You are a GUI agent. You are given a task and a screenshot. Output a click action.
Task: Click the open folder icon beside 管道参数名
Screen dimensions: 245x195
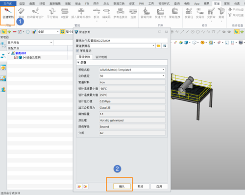point(158,46)
